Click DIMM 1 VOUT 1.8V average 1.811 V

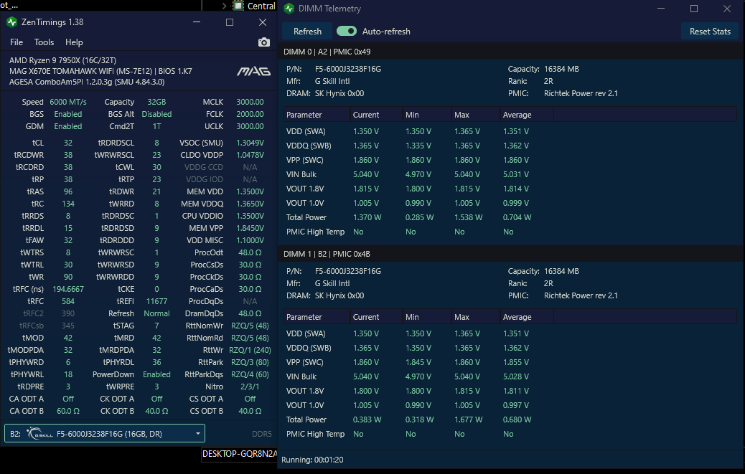[516, 391]
